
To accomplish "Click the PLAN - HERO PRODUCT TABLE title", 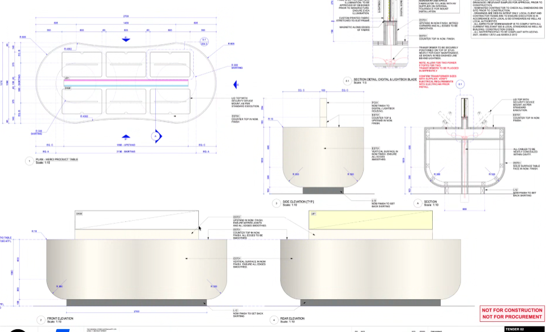I will click(57, 159).
